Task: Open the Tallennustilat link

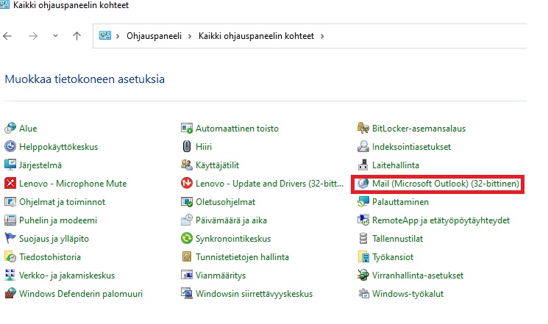Action: [397, 239]
